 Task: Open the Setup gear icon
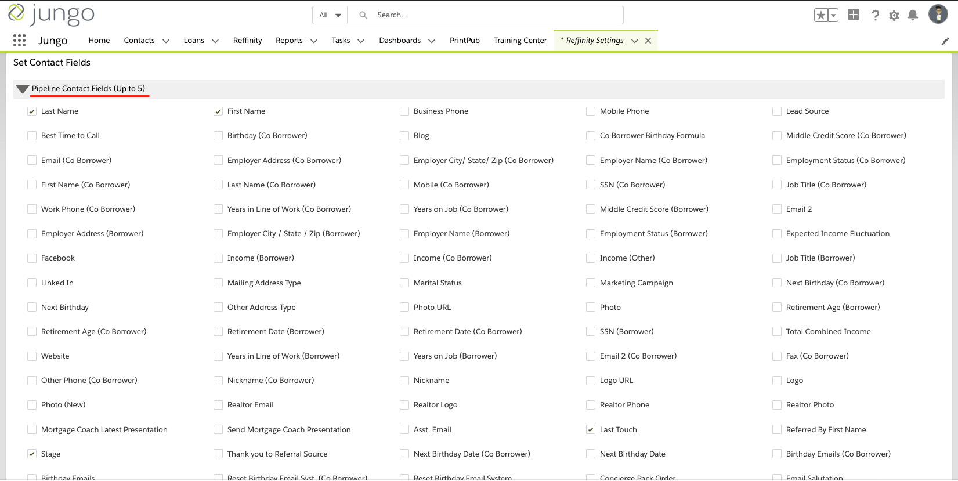tap(894, 16)
